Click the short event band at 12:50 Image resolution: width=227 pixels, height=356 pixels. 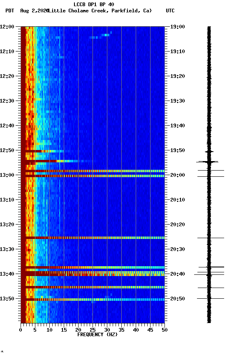[42, 151]
